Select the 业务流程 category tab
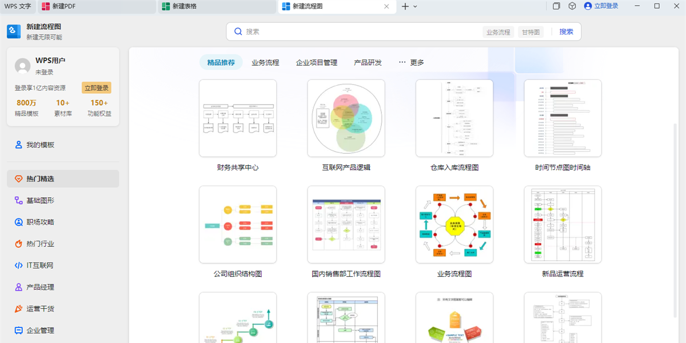 pos(265,62)
